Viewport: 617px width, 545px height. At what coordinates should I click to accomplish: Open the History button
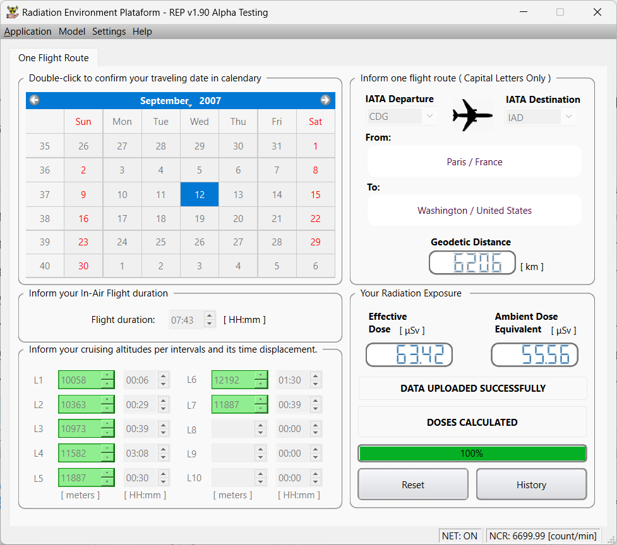point(531,484)
